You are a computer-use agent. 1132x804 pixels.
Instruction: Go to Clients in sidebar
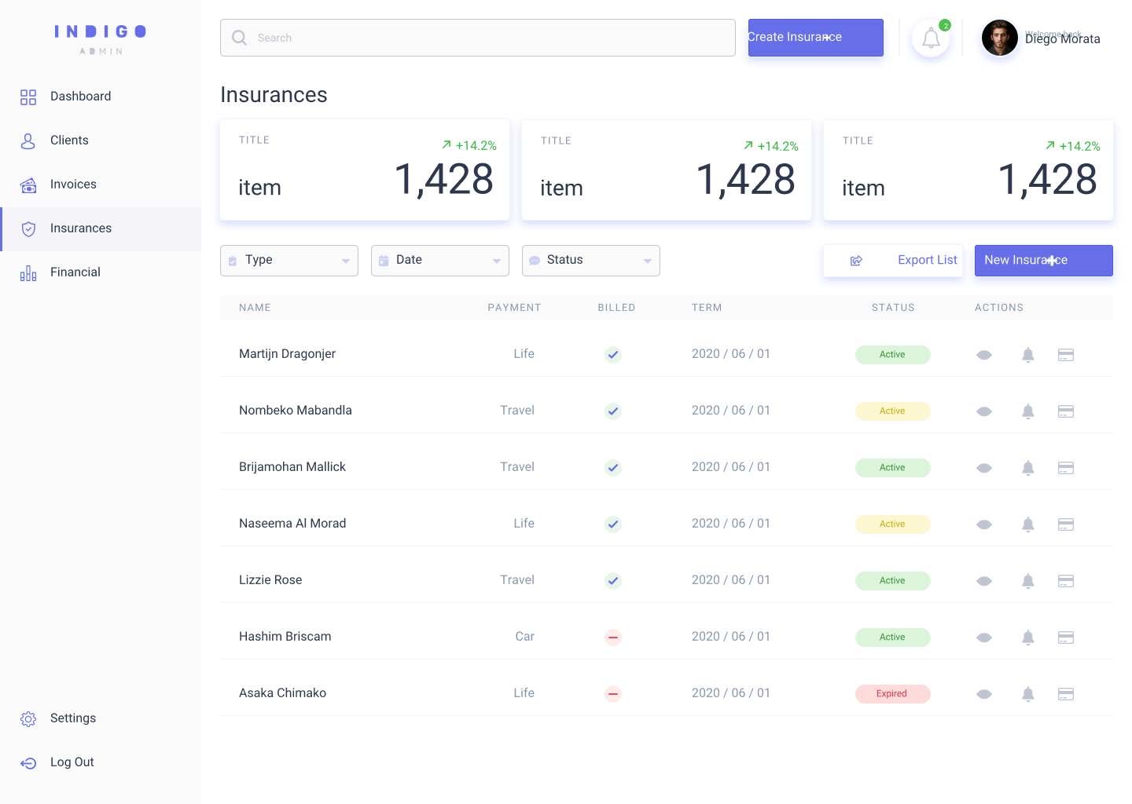pos(101,141)
